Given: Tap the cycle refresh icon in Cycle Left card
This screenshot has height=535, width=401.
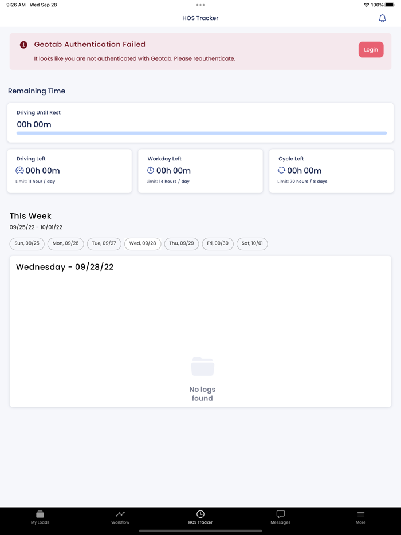Looking at the screenshot, I should [x=282, y=170].
